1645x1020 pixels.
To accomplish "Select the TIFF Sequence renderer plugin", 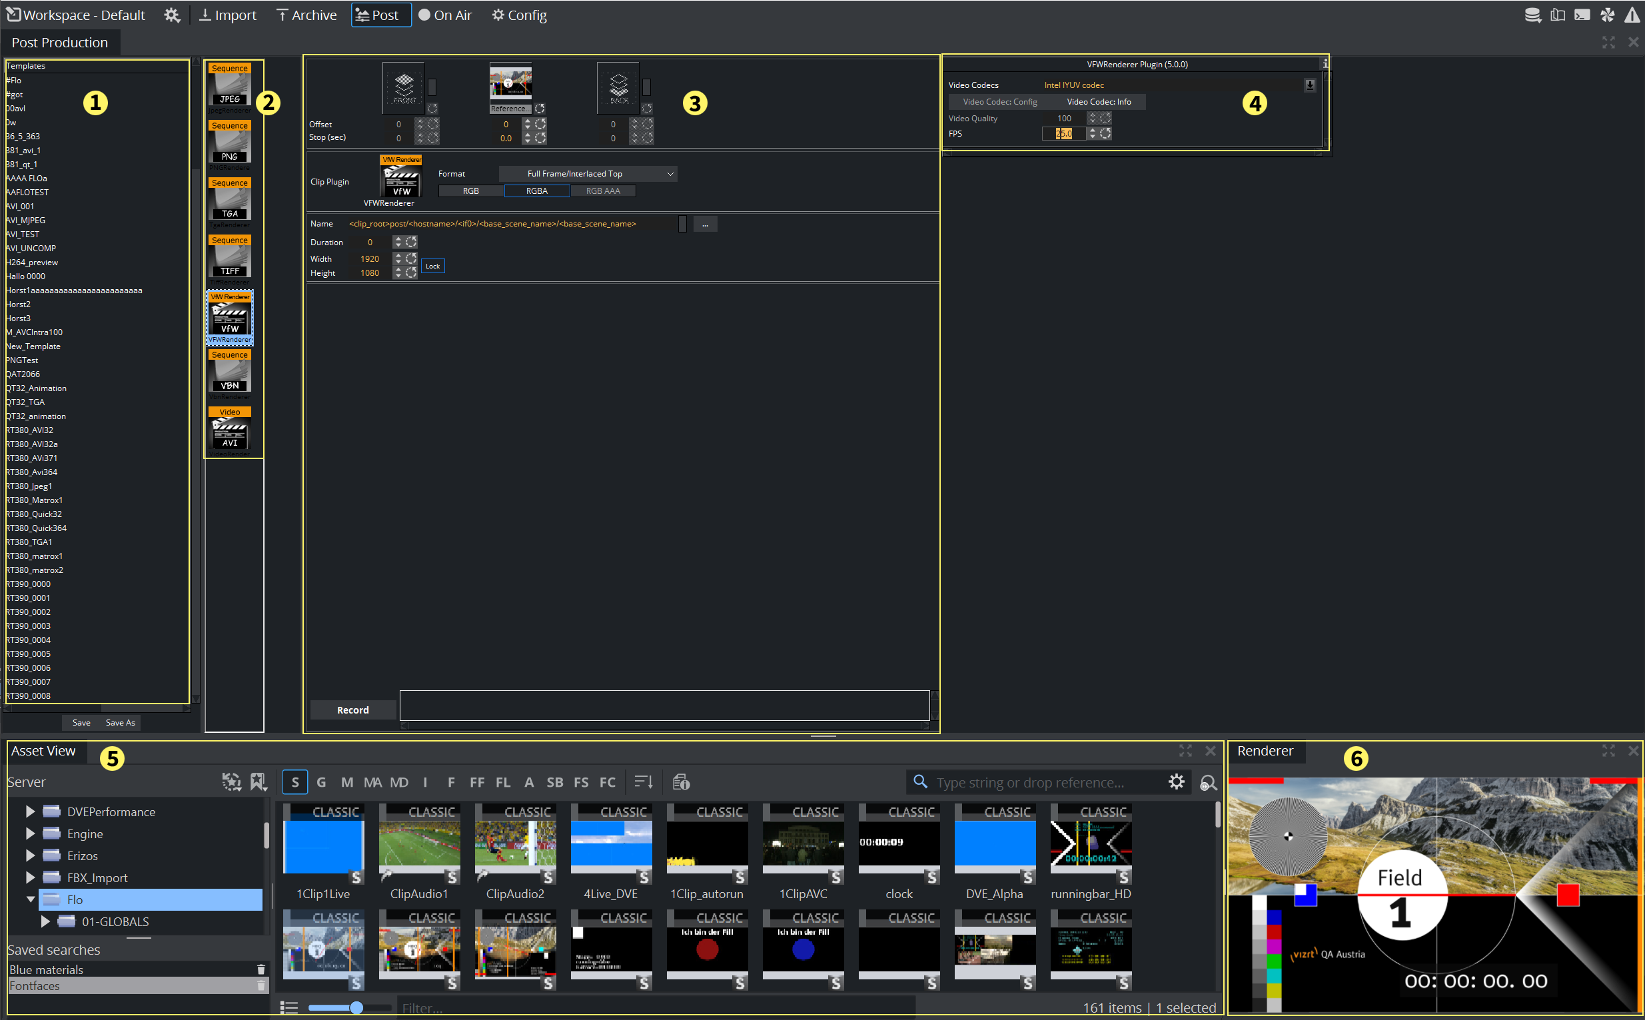I will [x=230, y=260].
